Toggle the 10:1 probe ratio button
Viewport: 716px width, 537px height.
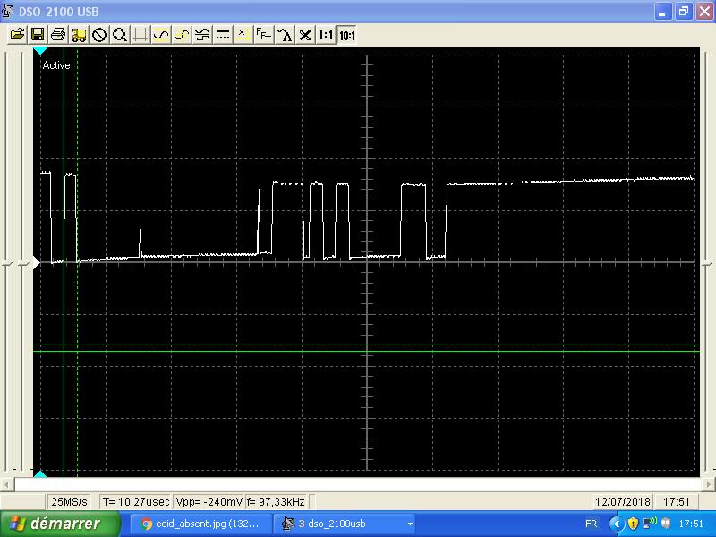point(347,35)
